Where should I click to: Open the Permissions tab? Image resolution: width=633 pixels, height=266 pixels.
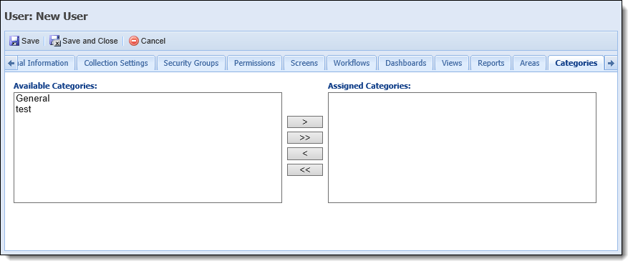[x=254, y=63]
